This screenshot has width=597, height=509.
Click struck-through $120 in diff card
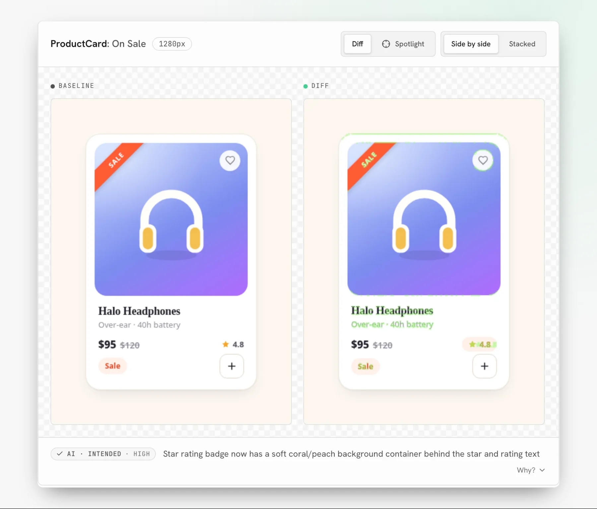pos(382,345)
